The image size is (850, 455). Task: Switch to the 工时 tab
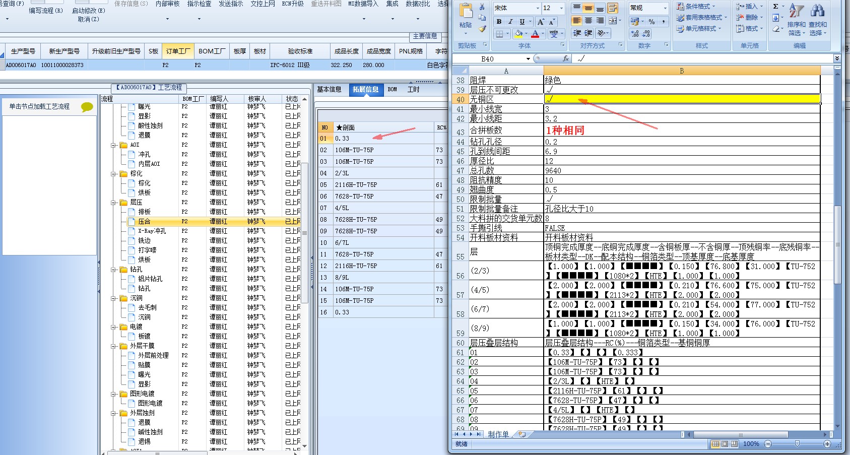tap(414, 90)
